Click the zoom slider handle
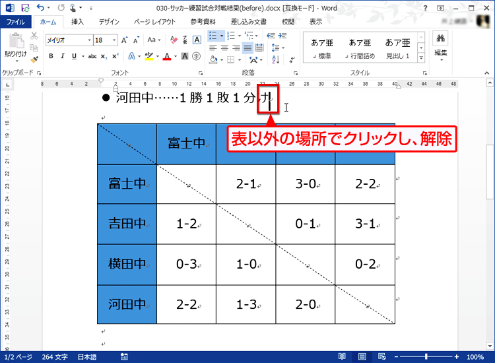 (x=426, y=356)
